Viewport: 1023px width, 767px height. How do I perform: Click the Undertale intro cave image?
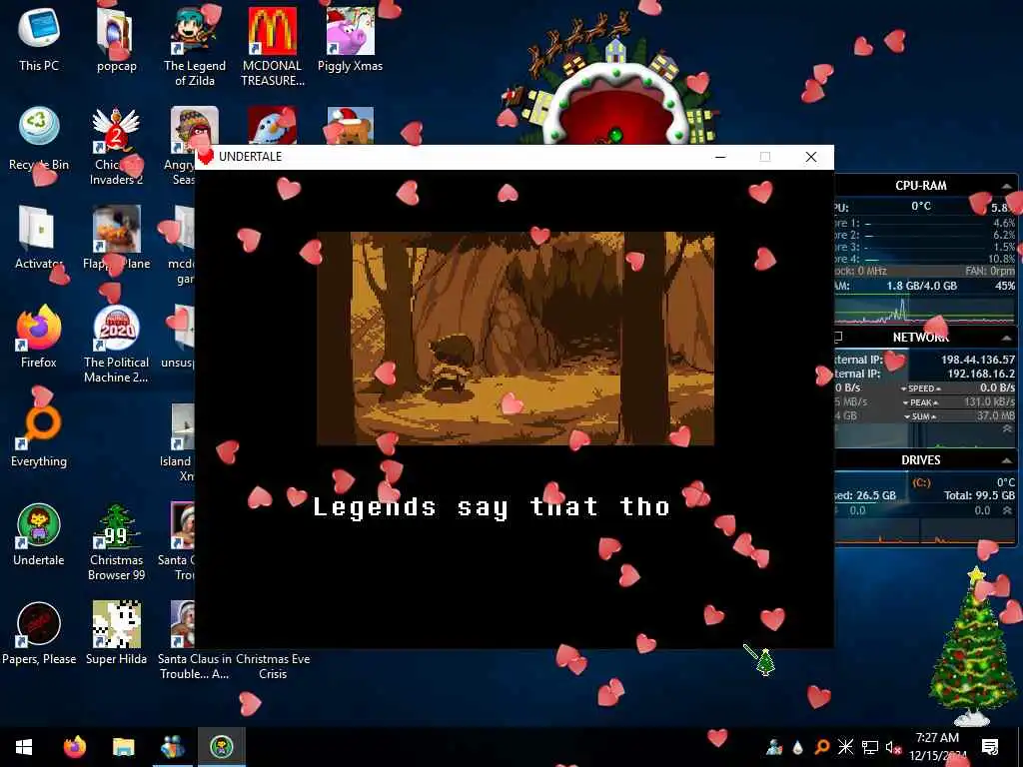515,339
